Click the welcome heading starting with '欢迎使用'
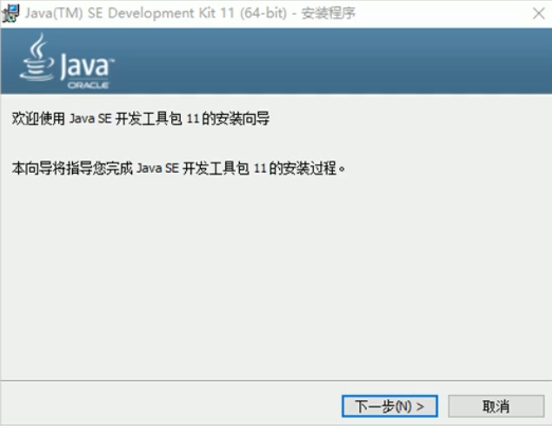The width and height of the screenshot is (552, 426). coord(141,118)
